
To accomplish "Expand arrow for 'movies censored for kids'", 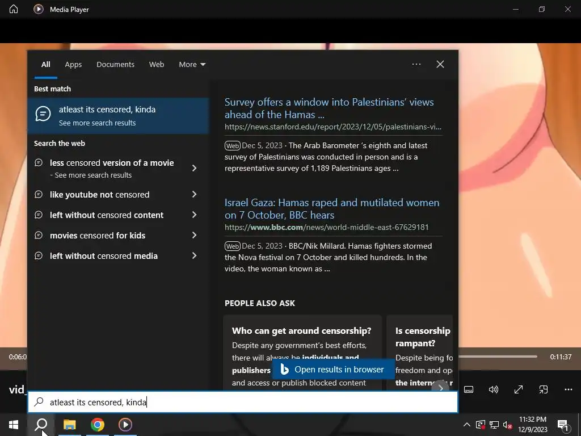I will point(194,235).
